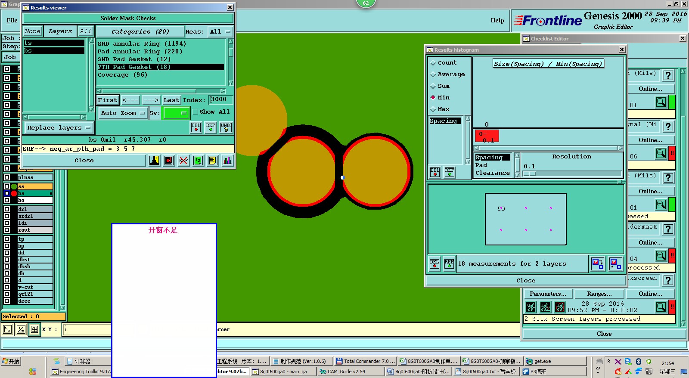
Task: Click the UNDO icon in Results viewer
Action: [x=226, y=127]
